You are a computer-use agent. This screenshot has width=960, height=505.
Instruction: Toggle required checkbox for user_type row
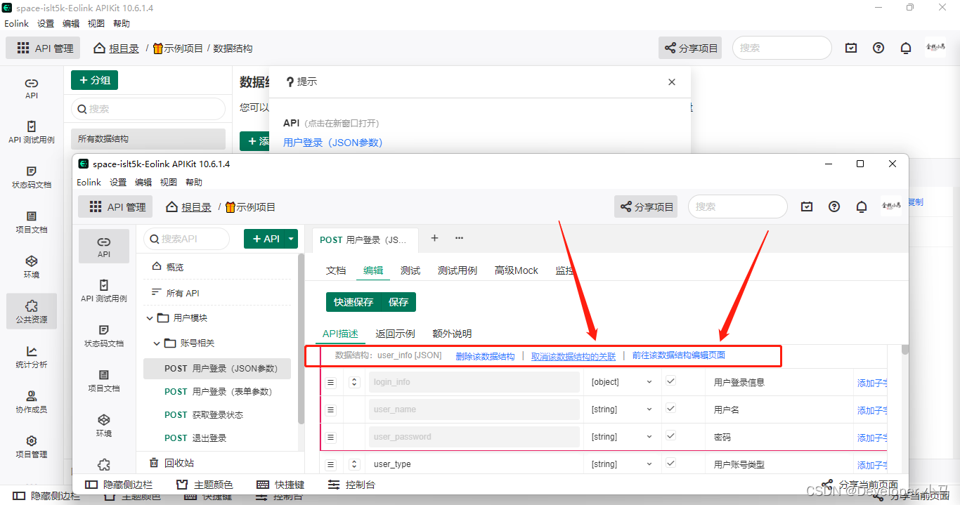point(670,464)
